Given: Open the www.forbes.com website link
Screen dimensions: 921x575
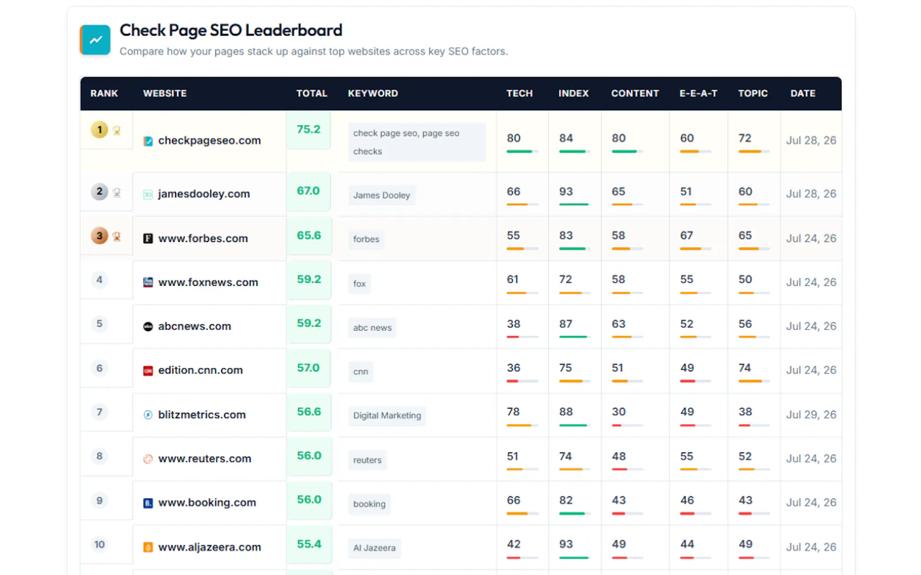Looking at the screenshot, I should (x=203, y=239).
